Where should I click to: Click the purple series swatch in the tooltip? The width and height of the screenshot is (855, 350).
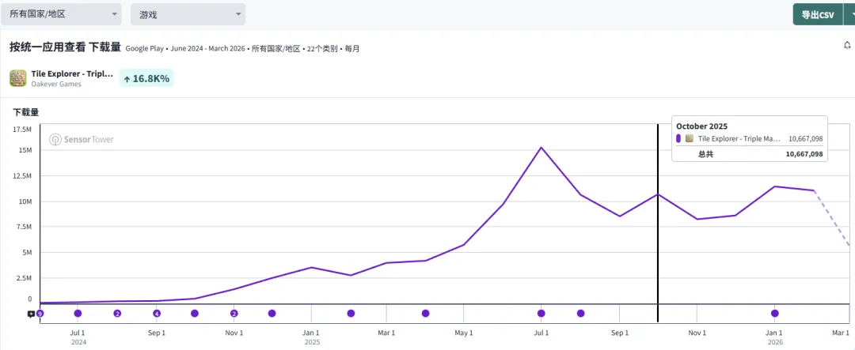coord(678,139)
